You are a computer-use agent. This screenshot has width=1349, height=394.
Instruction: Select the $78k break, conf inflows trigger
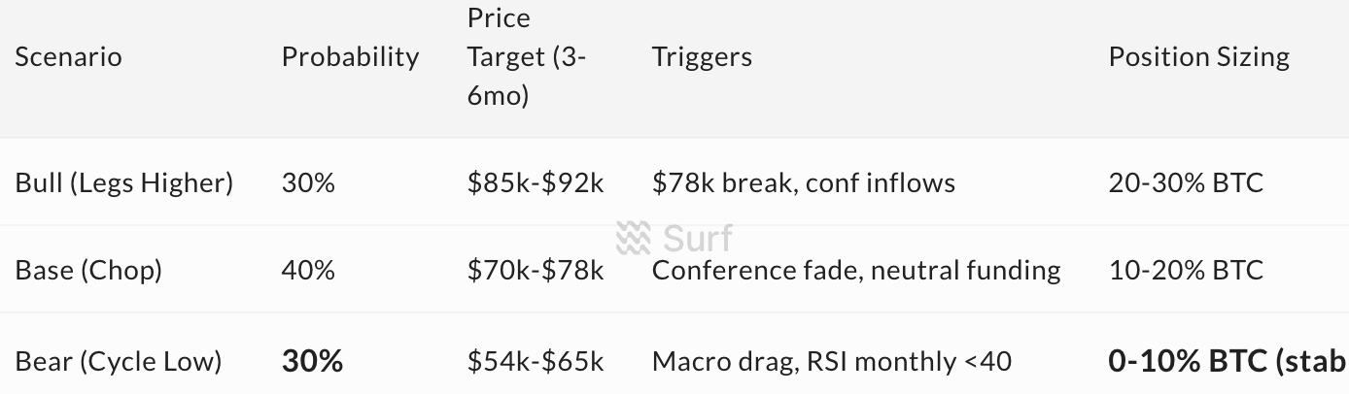click(x=804, y=182)
